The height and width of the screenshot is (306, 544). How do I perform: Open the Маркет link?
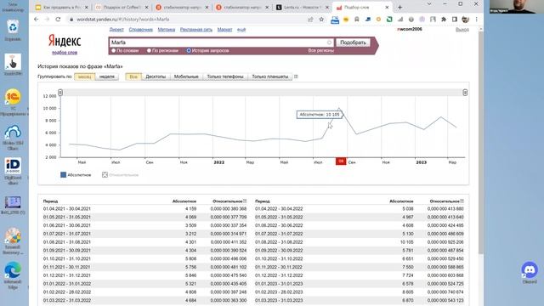(224, 30)
